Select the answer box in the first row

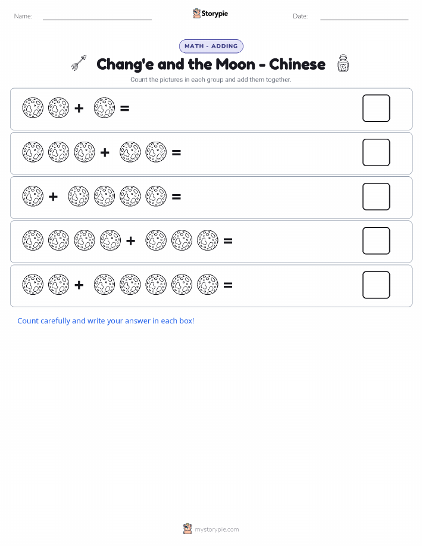(376, 108)
